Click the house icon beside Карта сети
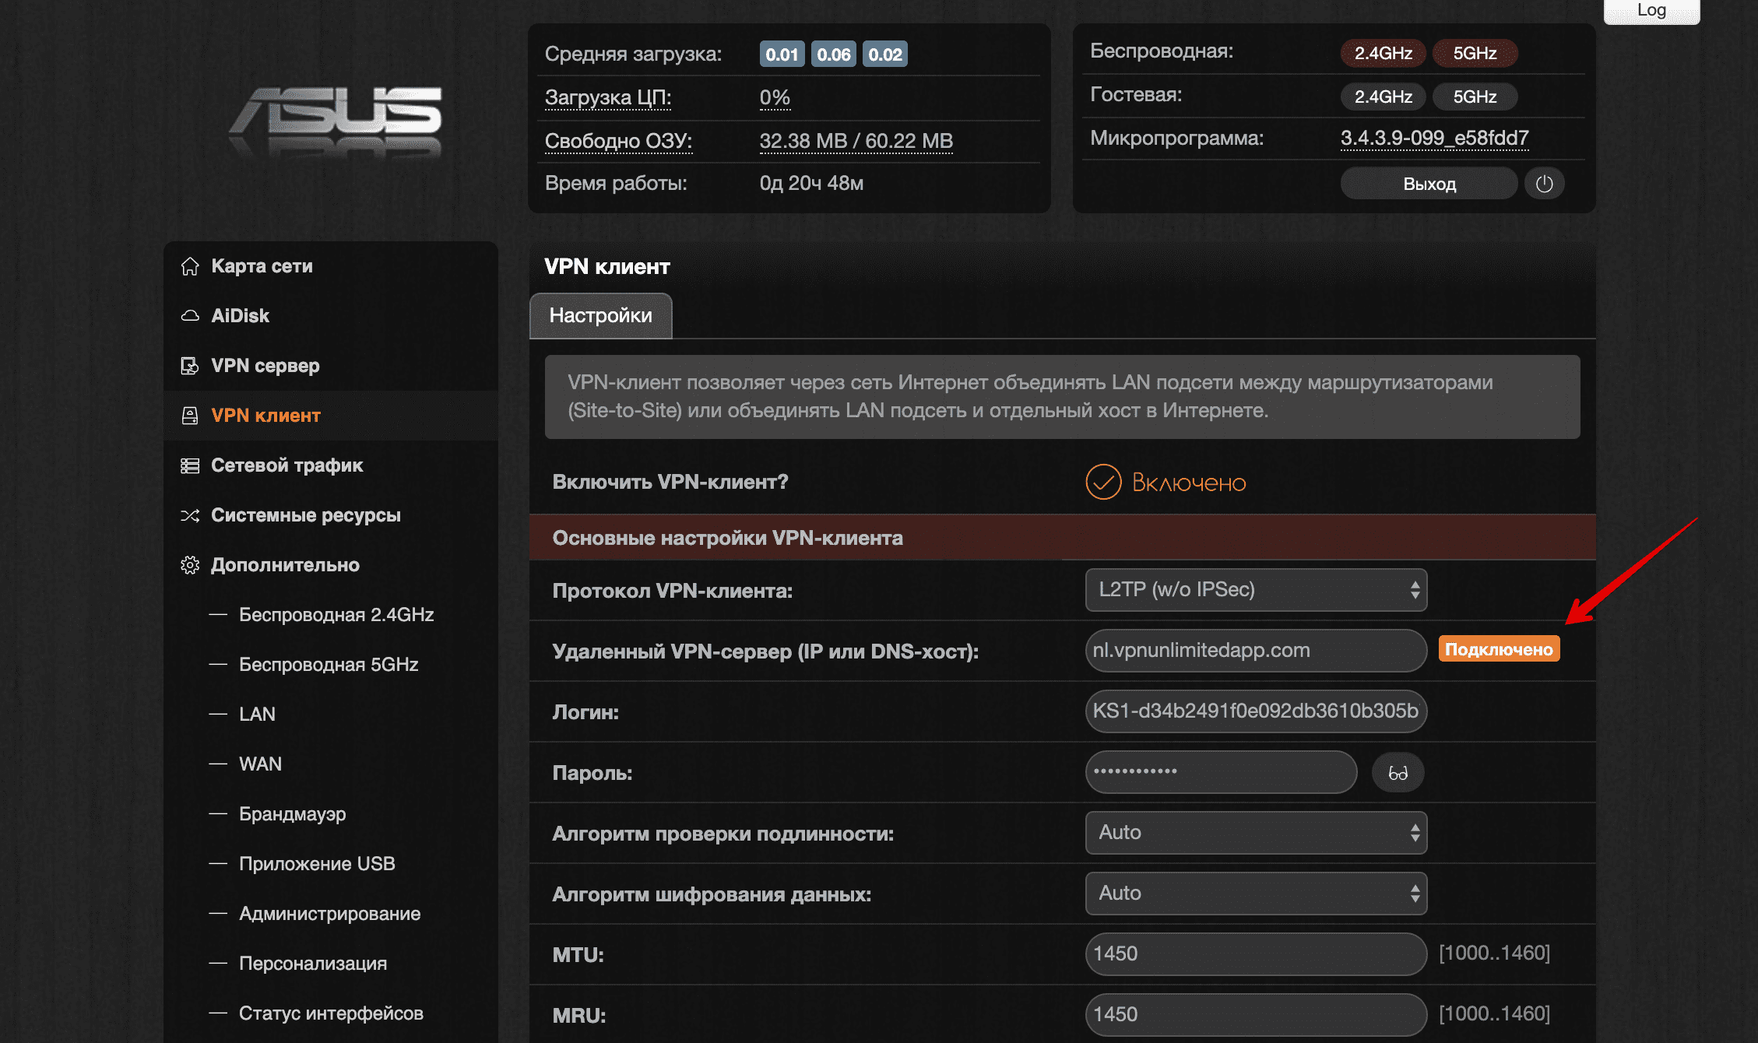This screenshot has height=1043, width=1758. click(189, 266)
